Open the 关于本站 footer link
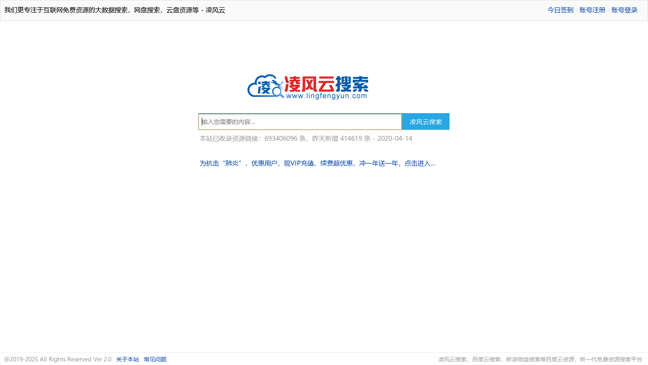This screenshot has height=365, width=648. pos(128,359)
